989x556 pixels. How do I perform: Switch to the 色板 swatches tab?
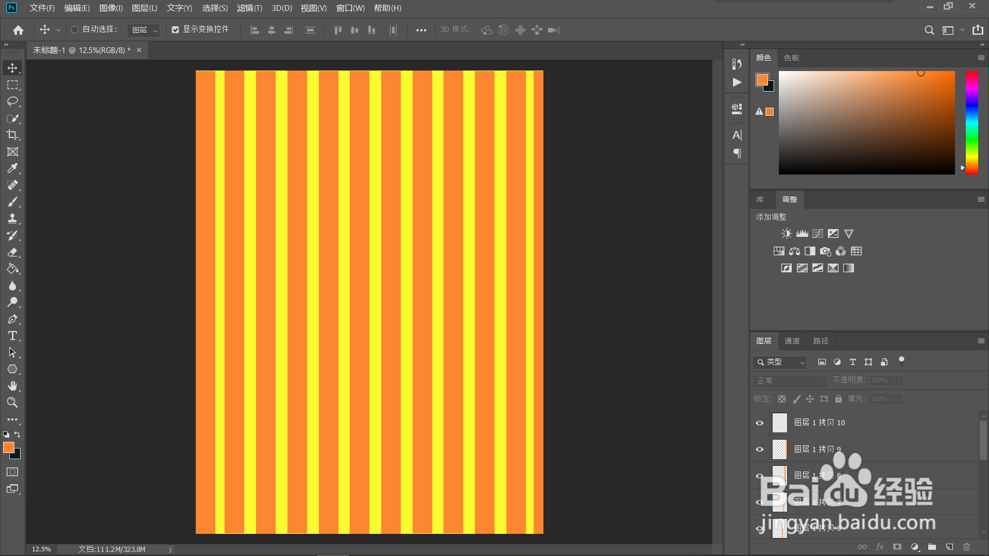click(x=791, y=58)
